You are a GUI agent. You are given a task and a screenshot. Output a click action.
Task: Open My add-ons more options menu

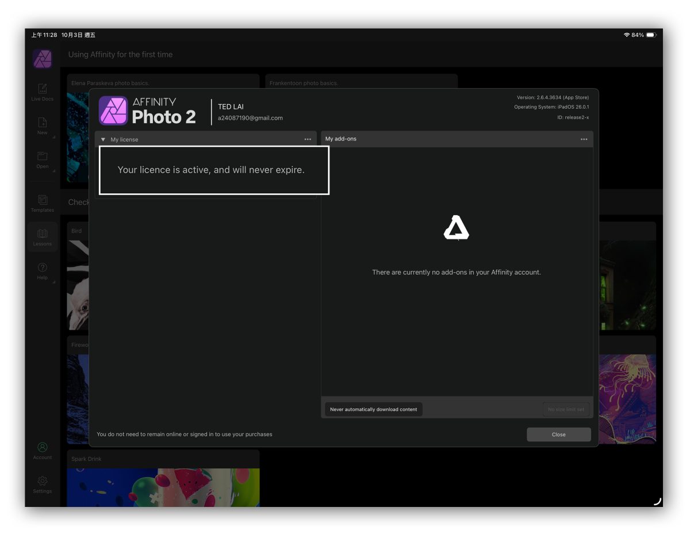pyautogui.click(x=584, y=139)
